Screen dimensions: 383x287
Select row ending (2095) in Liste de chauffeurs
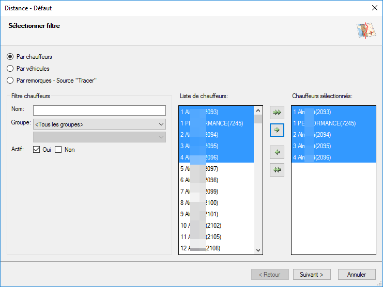tap(217, 146)
